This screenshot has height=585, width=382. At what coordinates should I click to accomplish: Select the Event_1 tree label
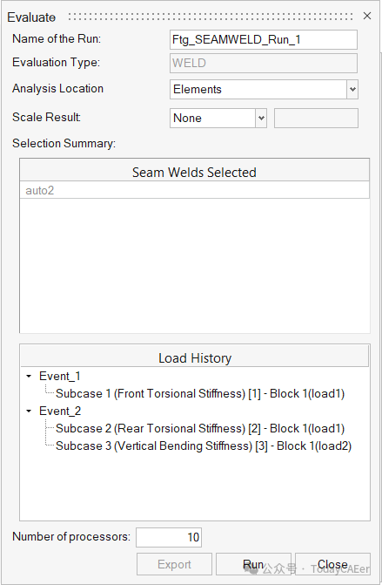(59, 376)
